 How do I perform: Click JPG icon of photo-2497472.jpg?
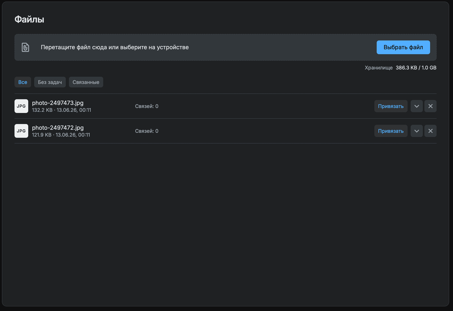coord(21,131)
